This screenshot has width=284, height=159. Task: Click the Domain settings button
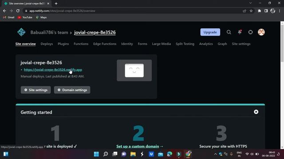(x=72, y=90)
